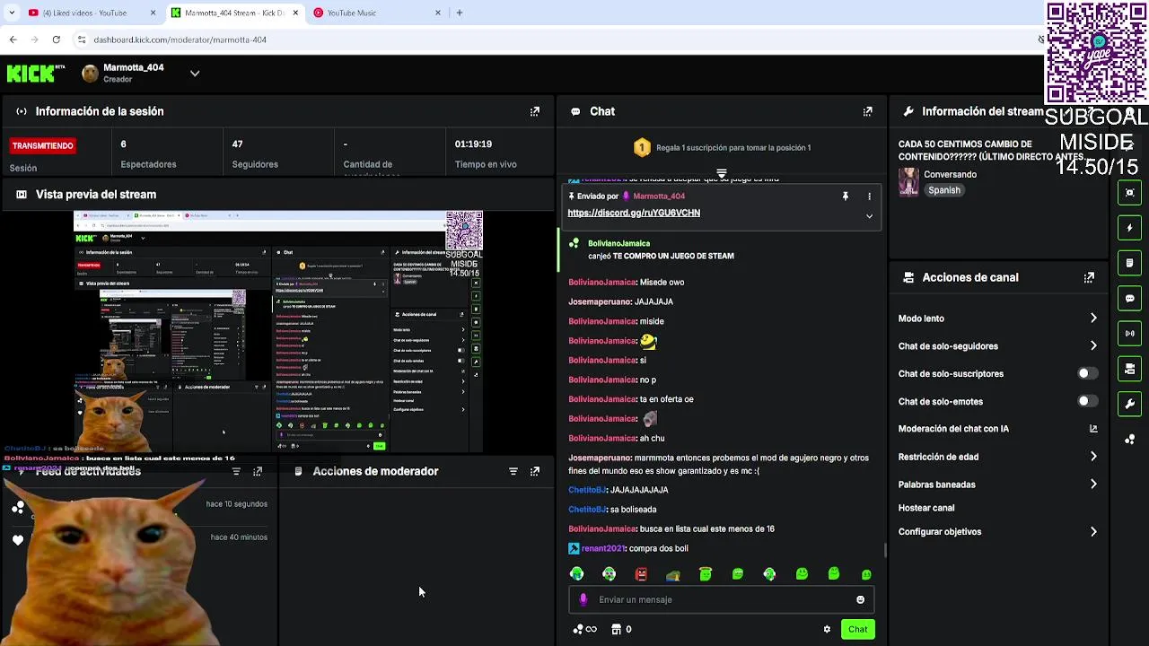Click the green Chat send button
This screenshot has width=1149, height=646.
[x=857, y=629]
